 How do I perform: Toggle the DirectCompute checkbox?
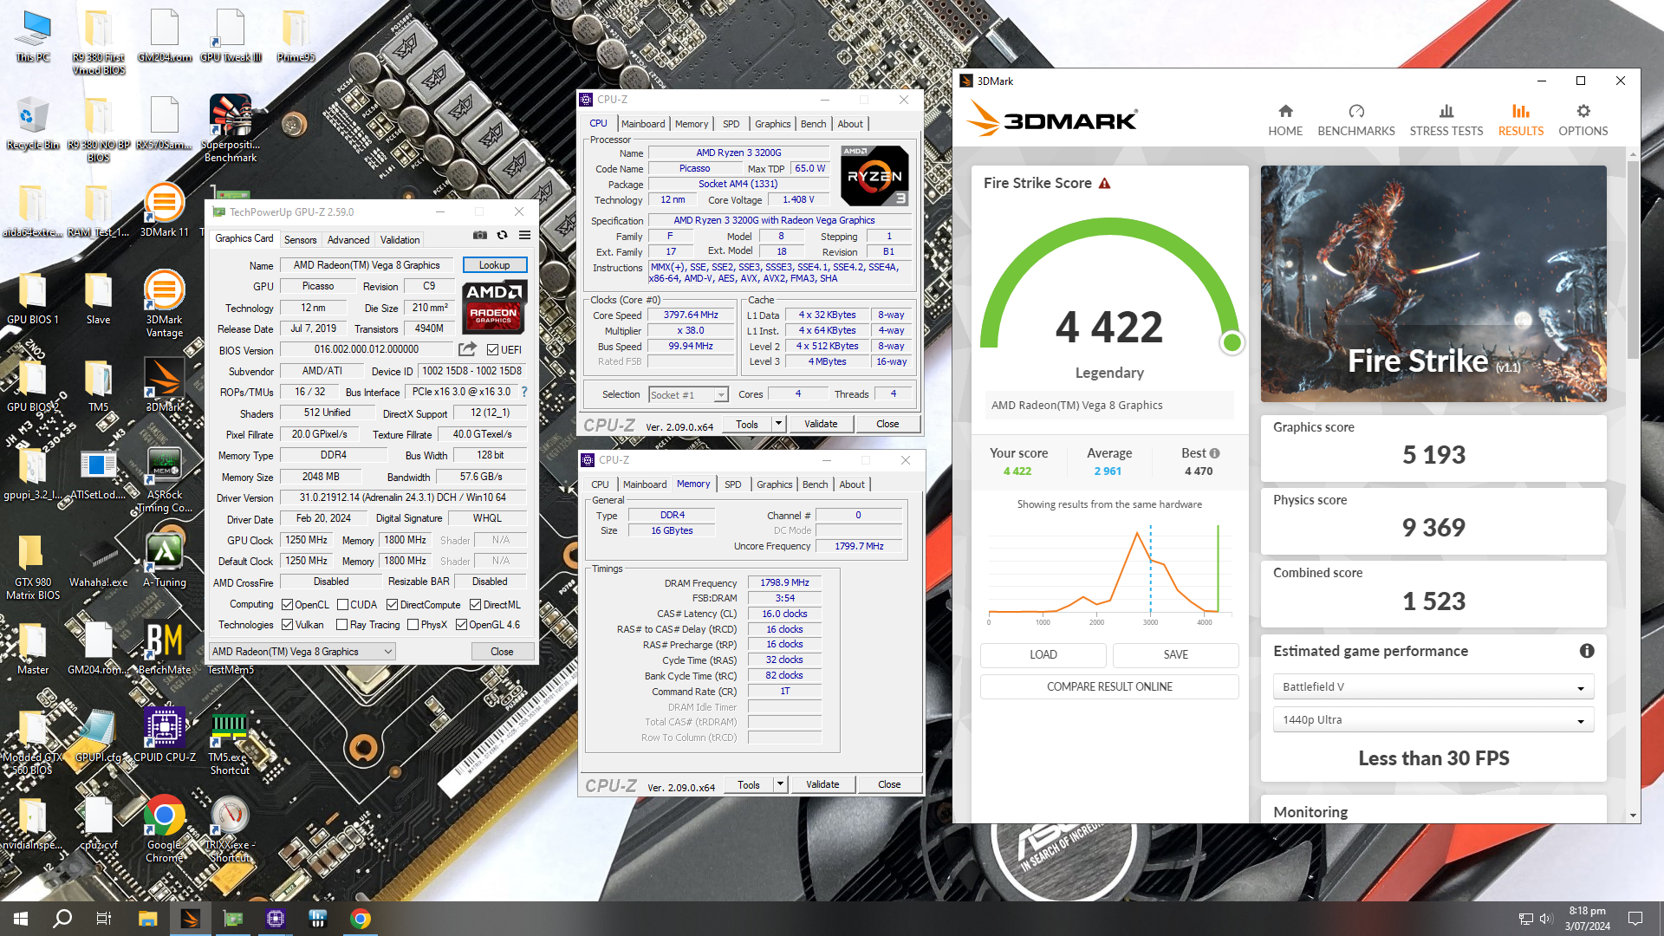pos(392,605)
